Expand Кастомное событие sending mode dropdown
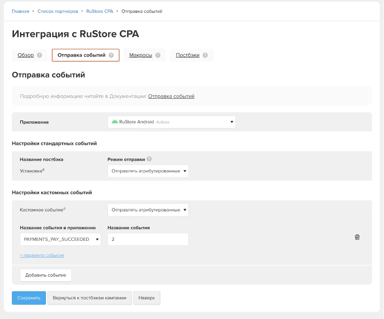 click(148, 210)
